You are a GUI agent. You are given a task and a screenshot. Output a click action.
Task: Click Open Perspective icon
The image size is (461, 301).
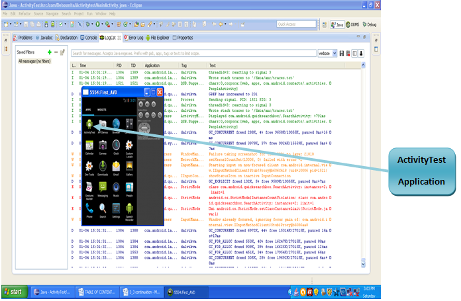[x=325, y=24]
